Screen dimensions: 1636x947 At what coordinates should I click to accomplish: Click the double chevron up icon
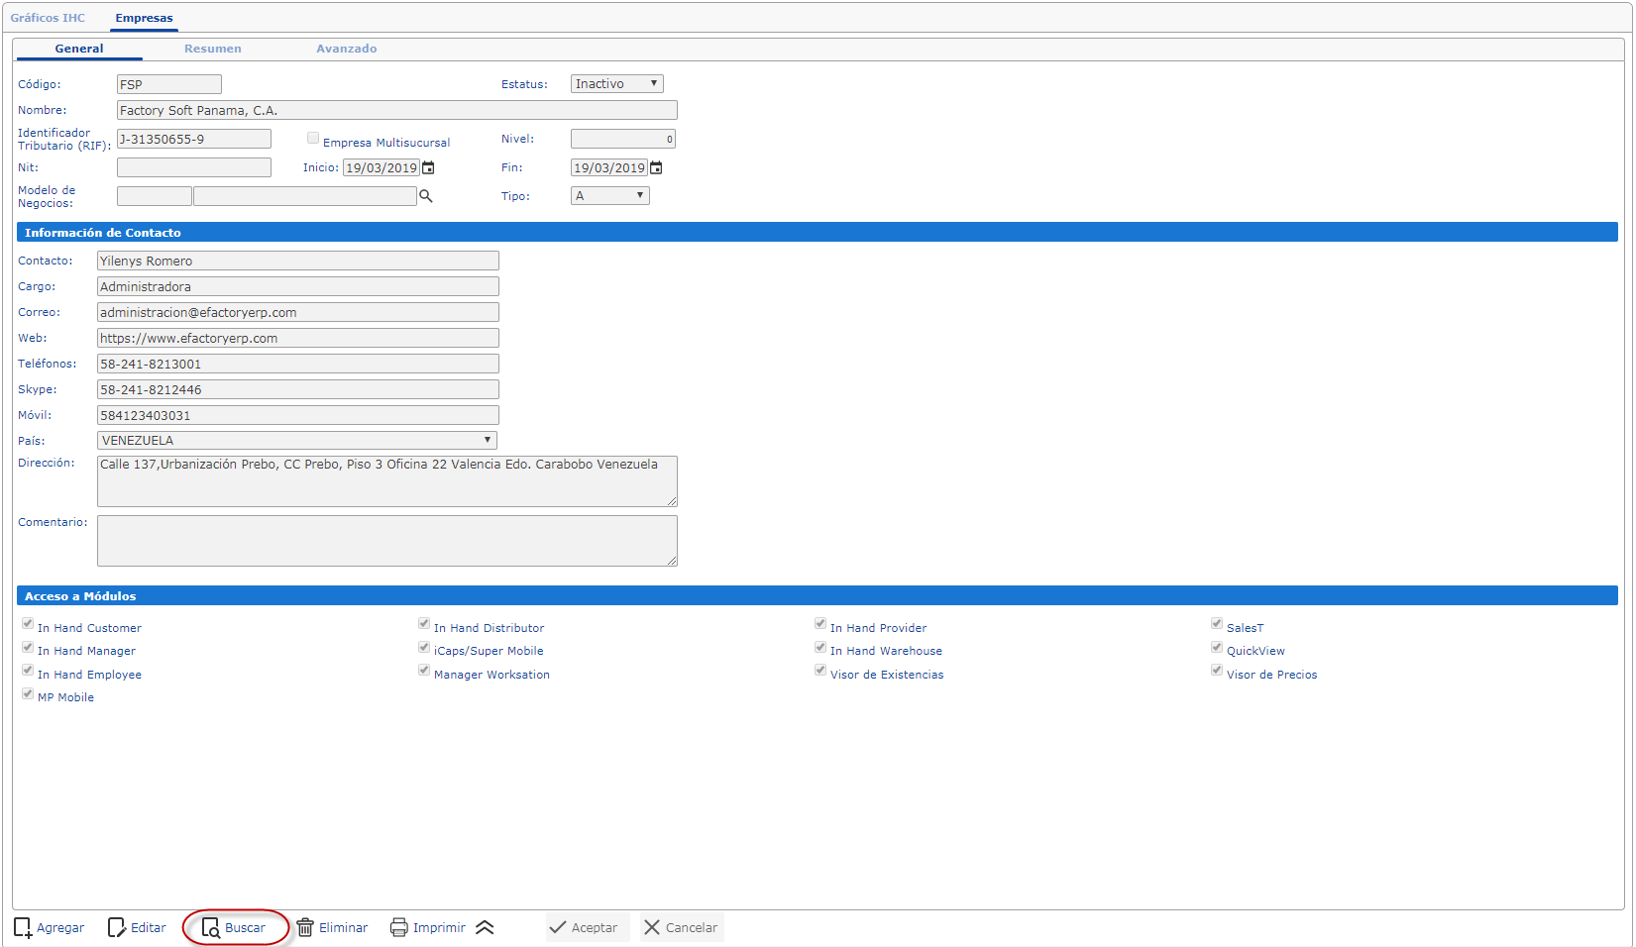click(485, 928)
